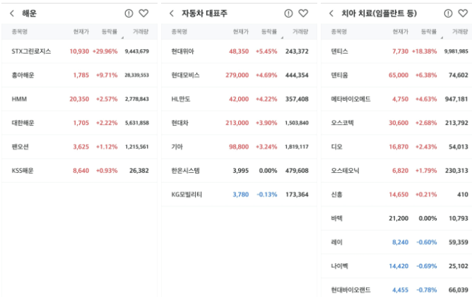Select 덴티움 stock row
This screenshot has width=472, height=297.
396,75
